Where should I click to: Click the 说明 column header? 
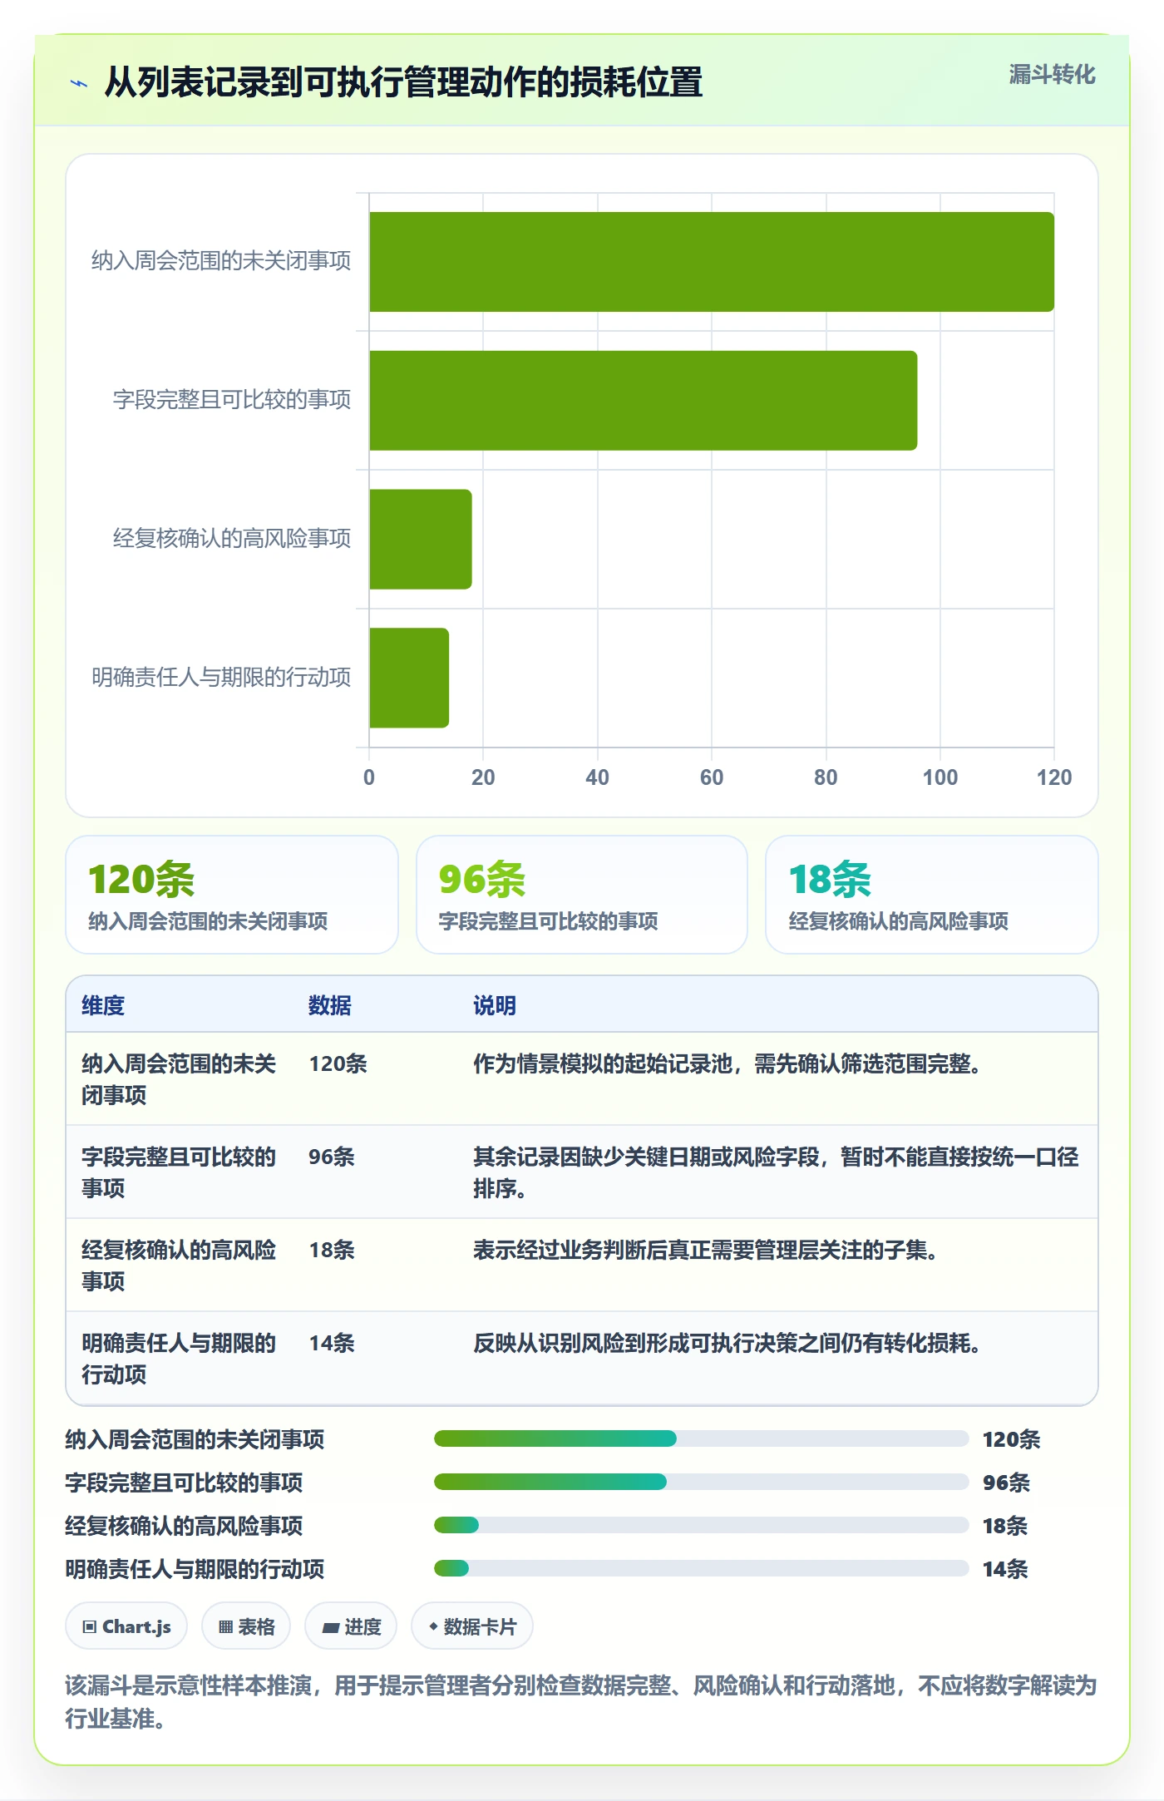pyautogui.click(x=495, y=1005)
